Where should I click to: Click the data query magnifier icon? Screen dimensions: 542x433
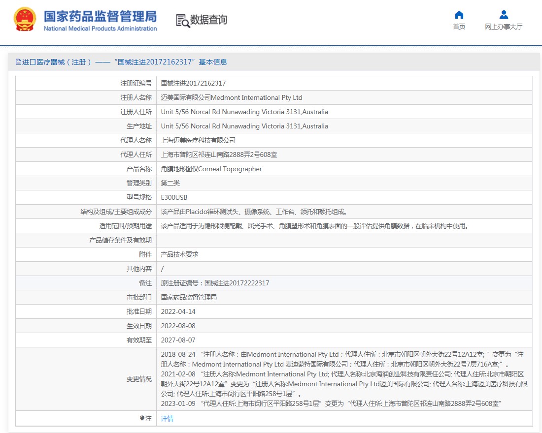183,20
